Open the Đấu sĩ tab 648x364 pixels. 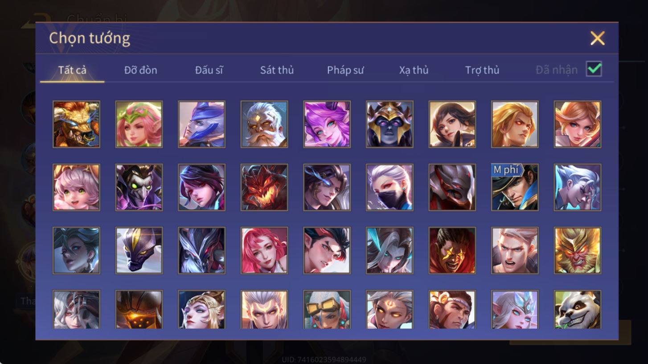tap(209, 70)
